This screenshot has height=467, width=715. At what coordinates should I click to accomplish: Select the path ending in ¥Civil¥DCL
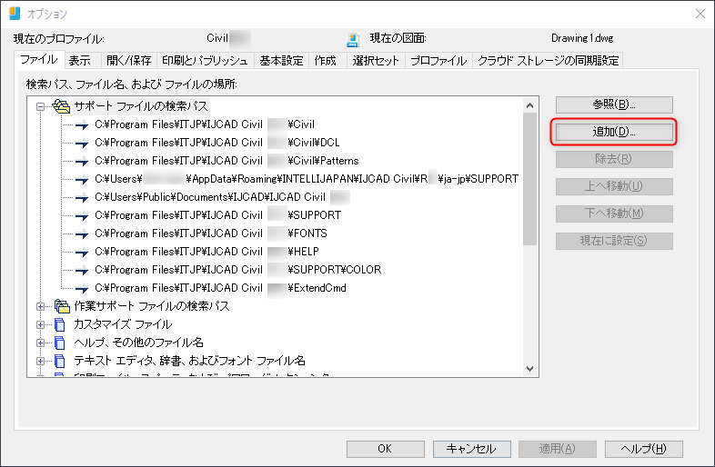pyautogui.click(x=217, y=143)
